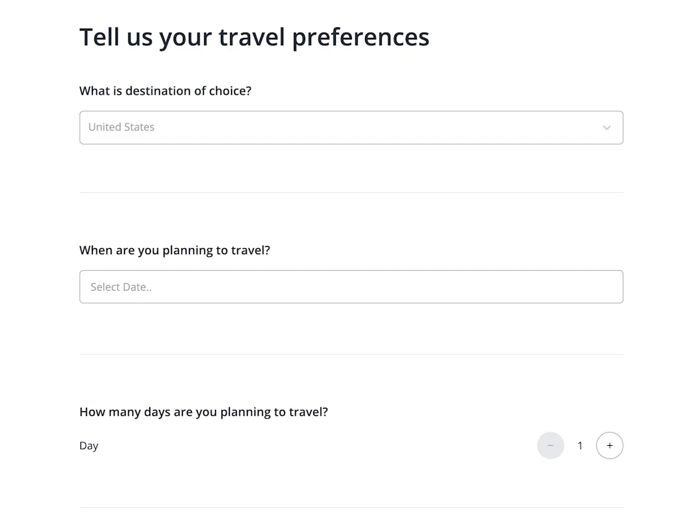The height and width of the screenshot is (515, 681).
Task: Increase travel days with the plus button
Action: click(609, 445)
